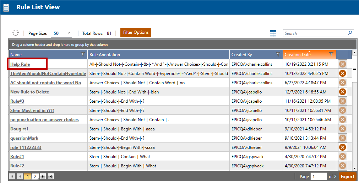The image size is (359, 183).
Task: Open the filter icon on Name column
Action: 83,55
